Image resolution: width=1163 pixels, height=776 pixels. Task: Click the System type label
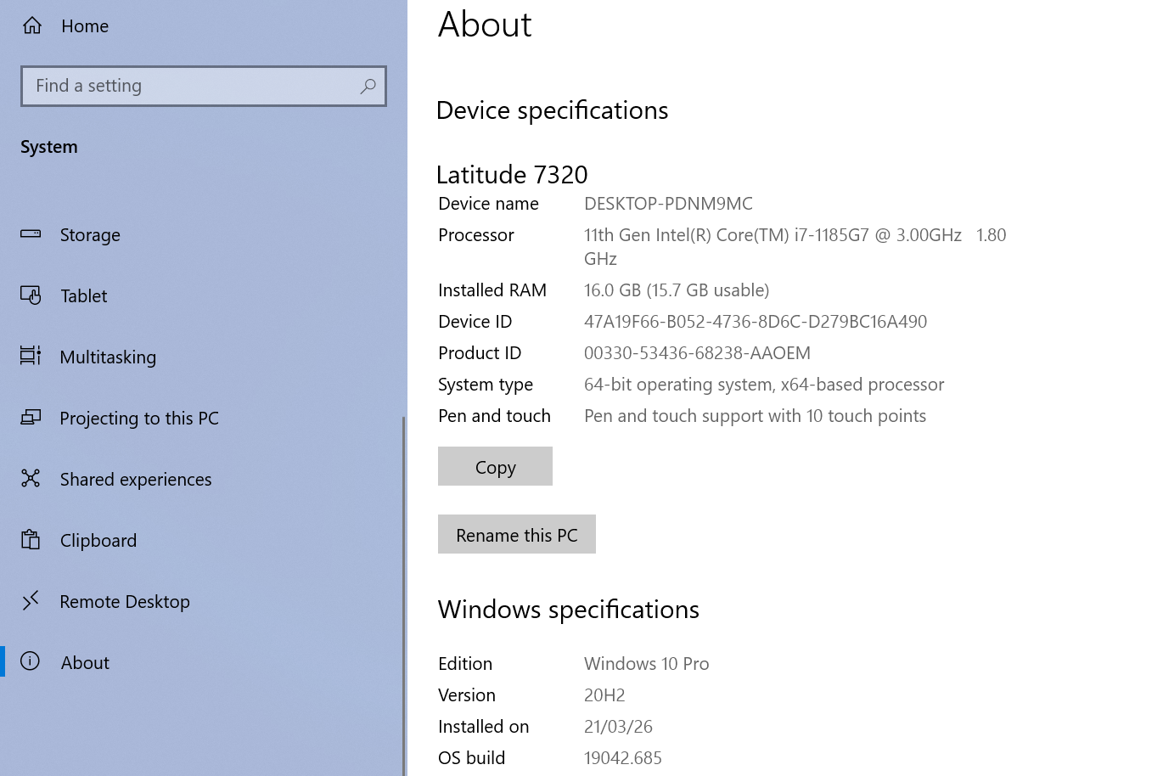point(486,385)
